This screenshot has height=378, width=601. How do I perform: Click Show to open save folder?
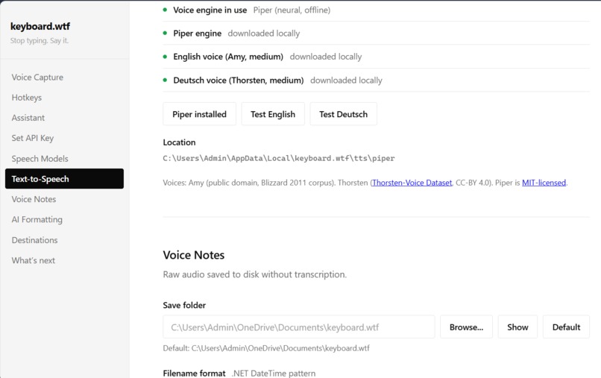[517, 327]
